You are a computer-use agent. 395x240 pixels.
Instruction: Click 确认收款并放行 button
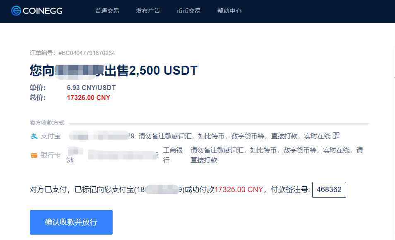tap(71, 222)
